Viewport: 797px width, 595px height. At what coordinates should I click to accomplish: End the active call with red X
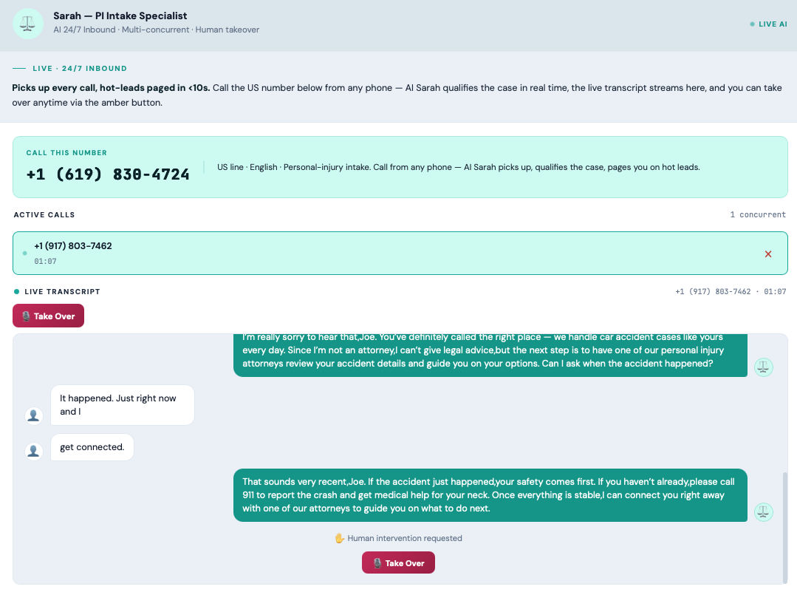pyautogui.click(x=768, y=254)
